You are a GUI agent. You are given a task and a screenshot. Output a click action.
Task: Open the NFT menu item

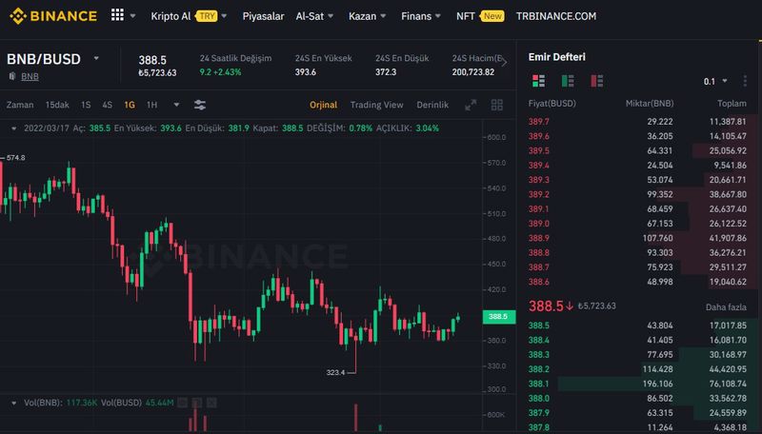coord(465,16)
